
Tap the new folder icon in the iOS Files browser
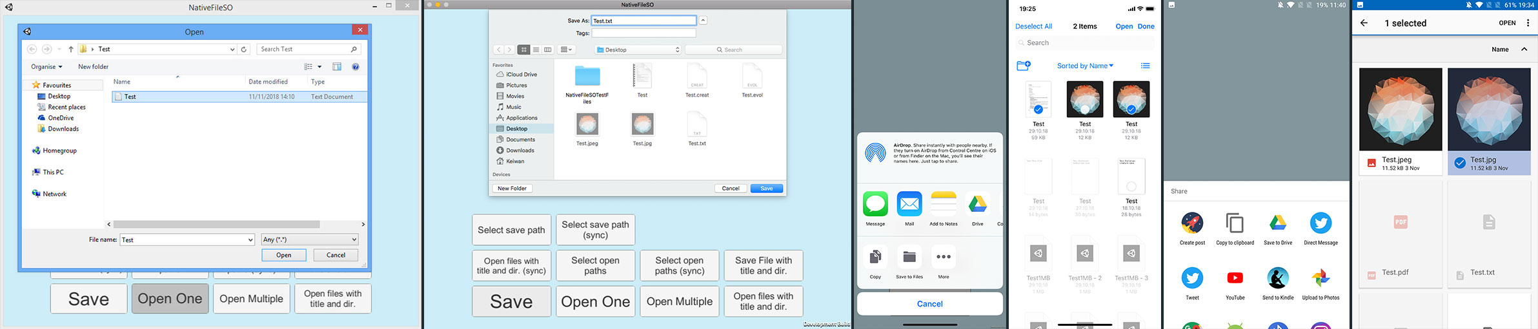point(1024,66)
